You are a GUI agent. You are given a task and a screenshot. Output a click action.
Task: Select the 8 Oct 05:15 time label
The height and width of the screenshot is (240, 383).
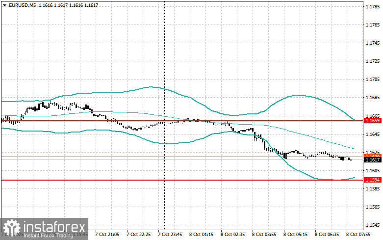click(295, 235)
